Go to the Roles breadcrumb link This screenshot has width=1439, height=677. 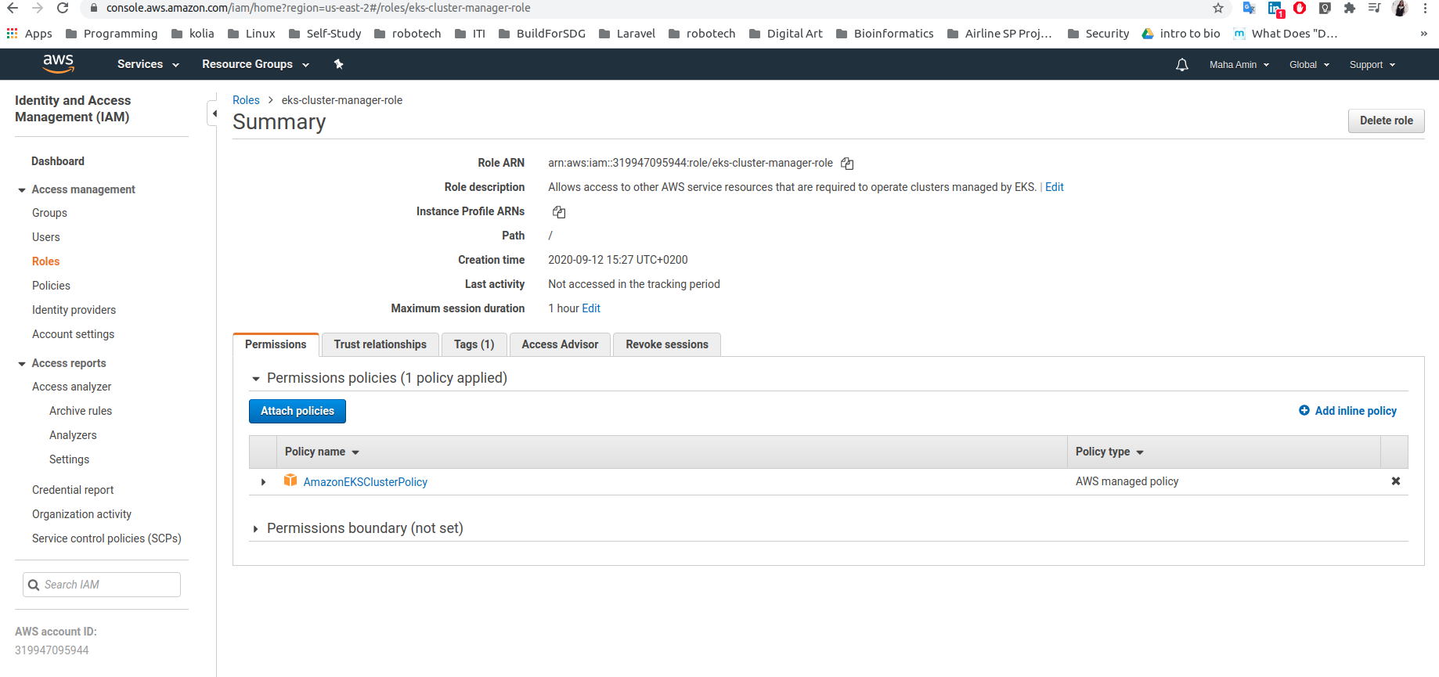coord(246,100)
